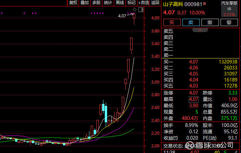This screenshot has width=241, height=153.
Task: Select the 画线 draw line tool
Action: point(120,3)
